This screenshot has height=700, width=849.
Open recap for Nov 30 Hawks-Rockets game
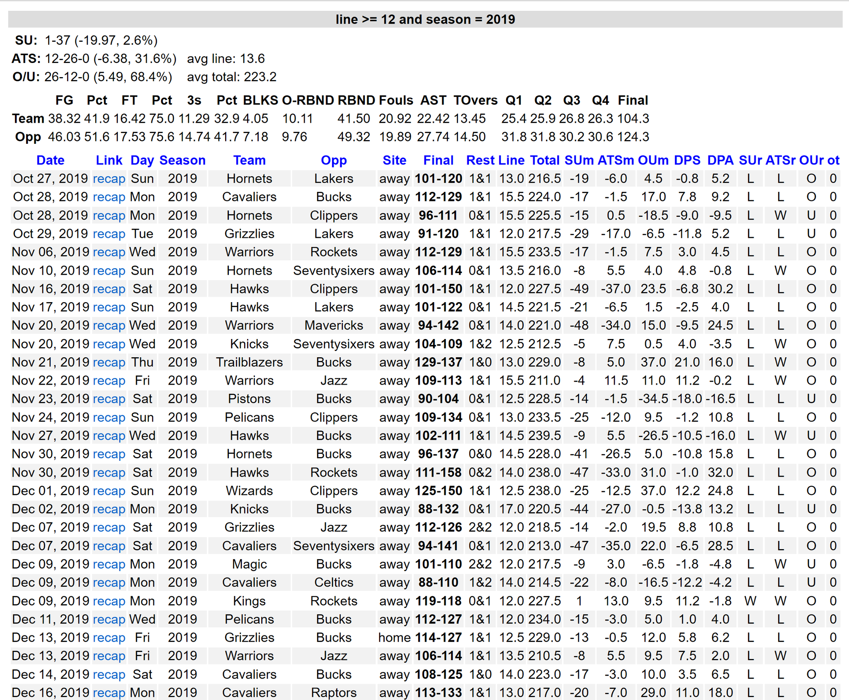[x=109, y=472]
